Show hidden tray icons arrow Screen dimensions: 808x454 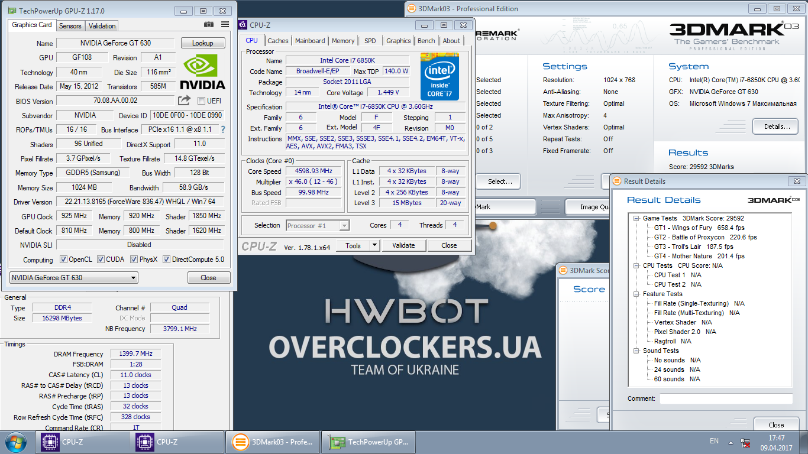coord(731,442)
